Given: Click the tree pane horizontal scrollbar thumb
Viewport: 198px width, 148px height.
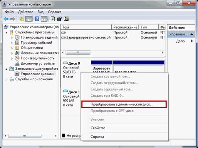Looking at the screenshot, I should pyautogui.click(x=25, y=136).
